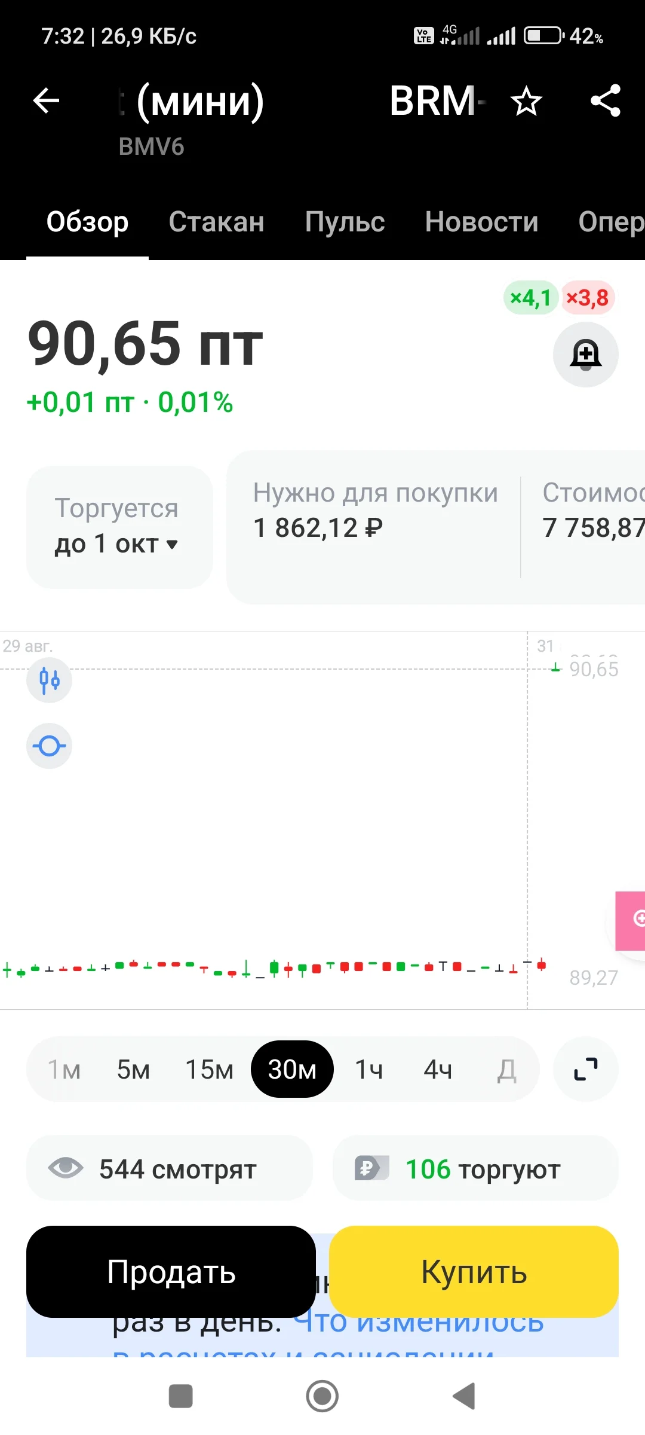This screenshot has height=1435, width=645.
Task: Tap the 90,65 пт price
Action: (146, 344)
